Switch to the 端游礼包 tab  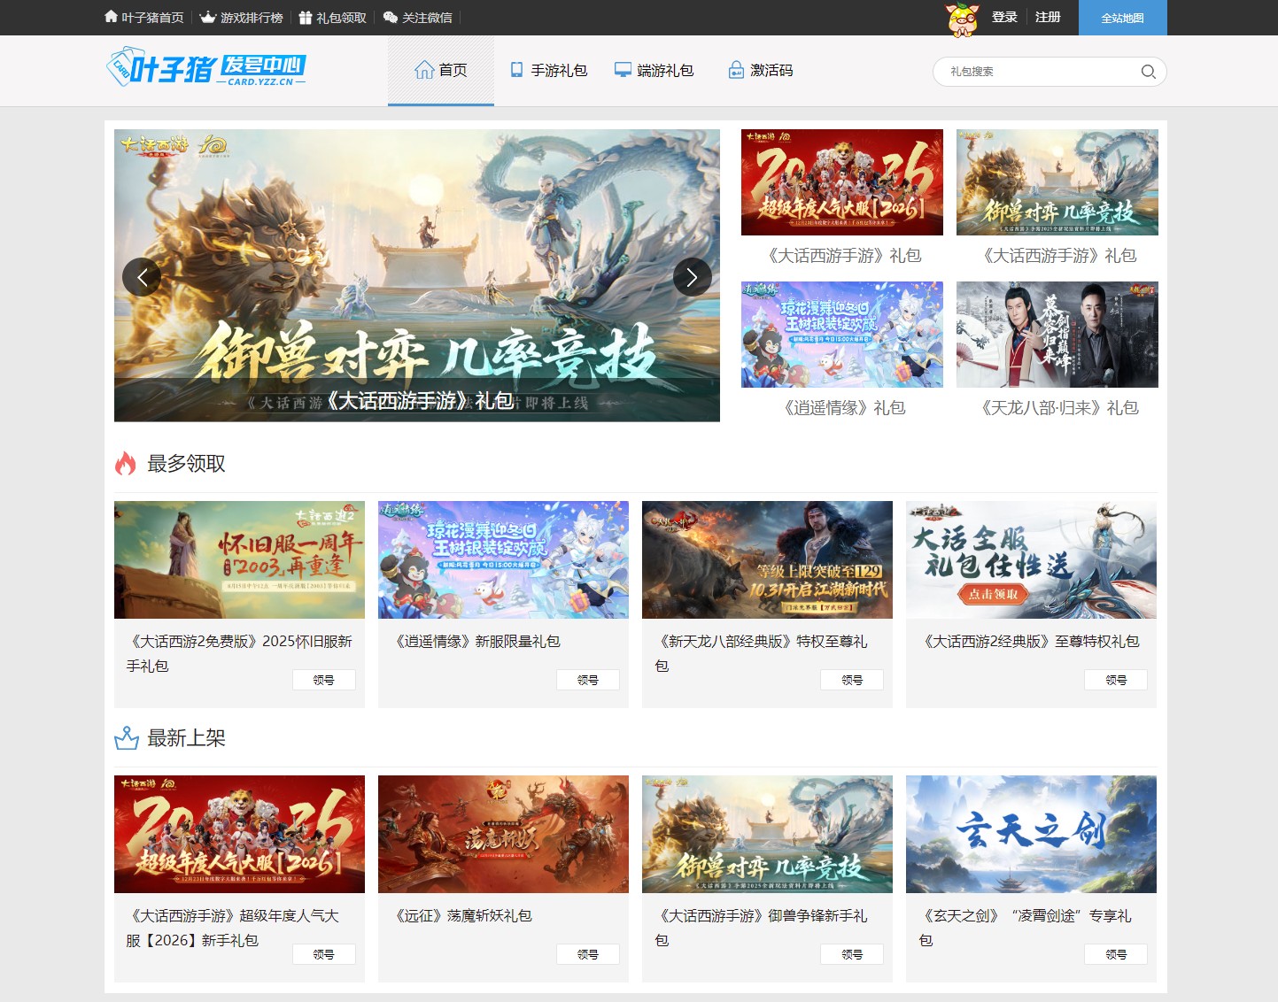(x=654, y=70)
